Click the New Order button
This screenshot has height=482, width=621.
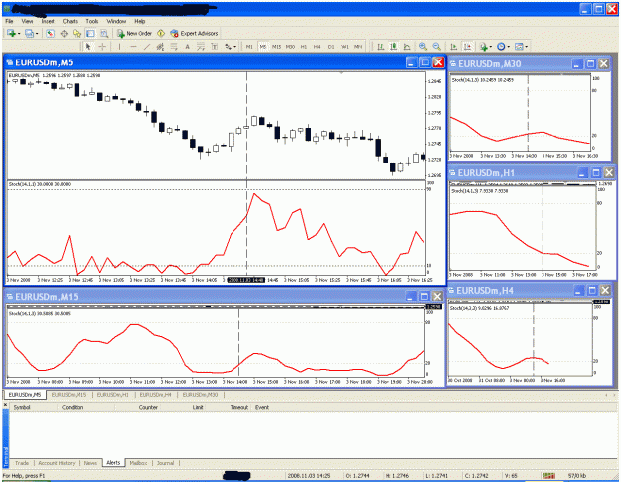click(135, 33)
